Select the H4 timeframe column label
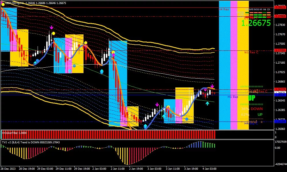Viewport: 287px width, 172px height. tap(264, 9)
